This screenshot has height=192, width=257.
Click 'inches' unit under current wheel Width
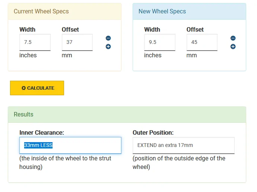[x=28, y=55]
